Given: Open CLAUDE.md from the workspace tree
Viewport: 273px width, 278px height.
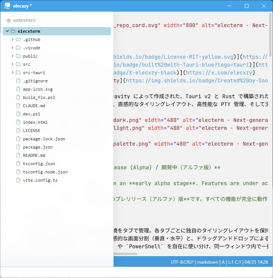Looking at the screenshot, I should (34, 106).
